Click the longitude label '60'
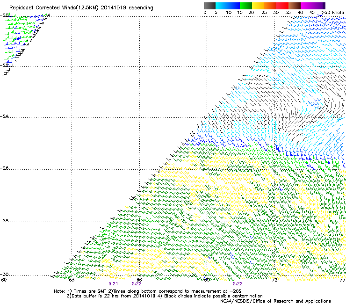The height and width of the screenshot is (304, 346). 4,280
